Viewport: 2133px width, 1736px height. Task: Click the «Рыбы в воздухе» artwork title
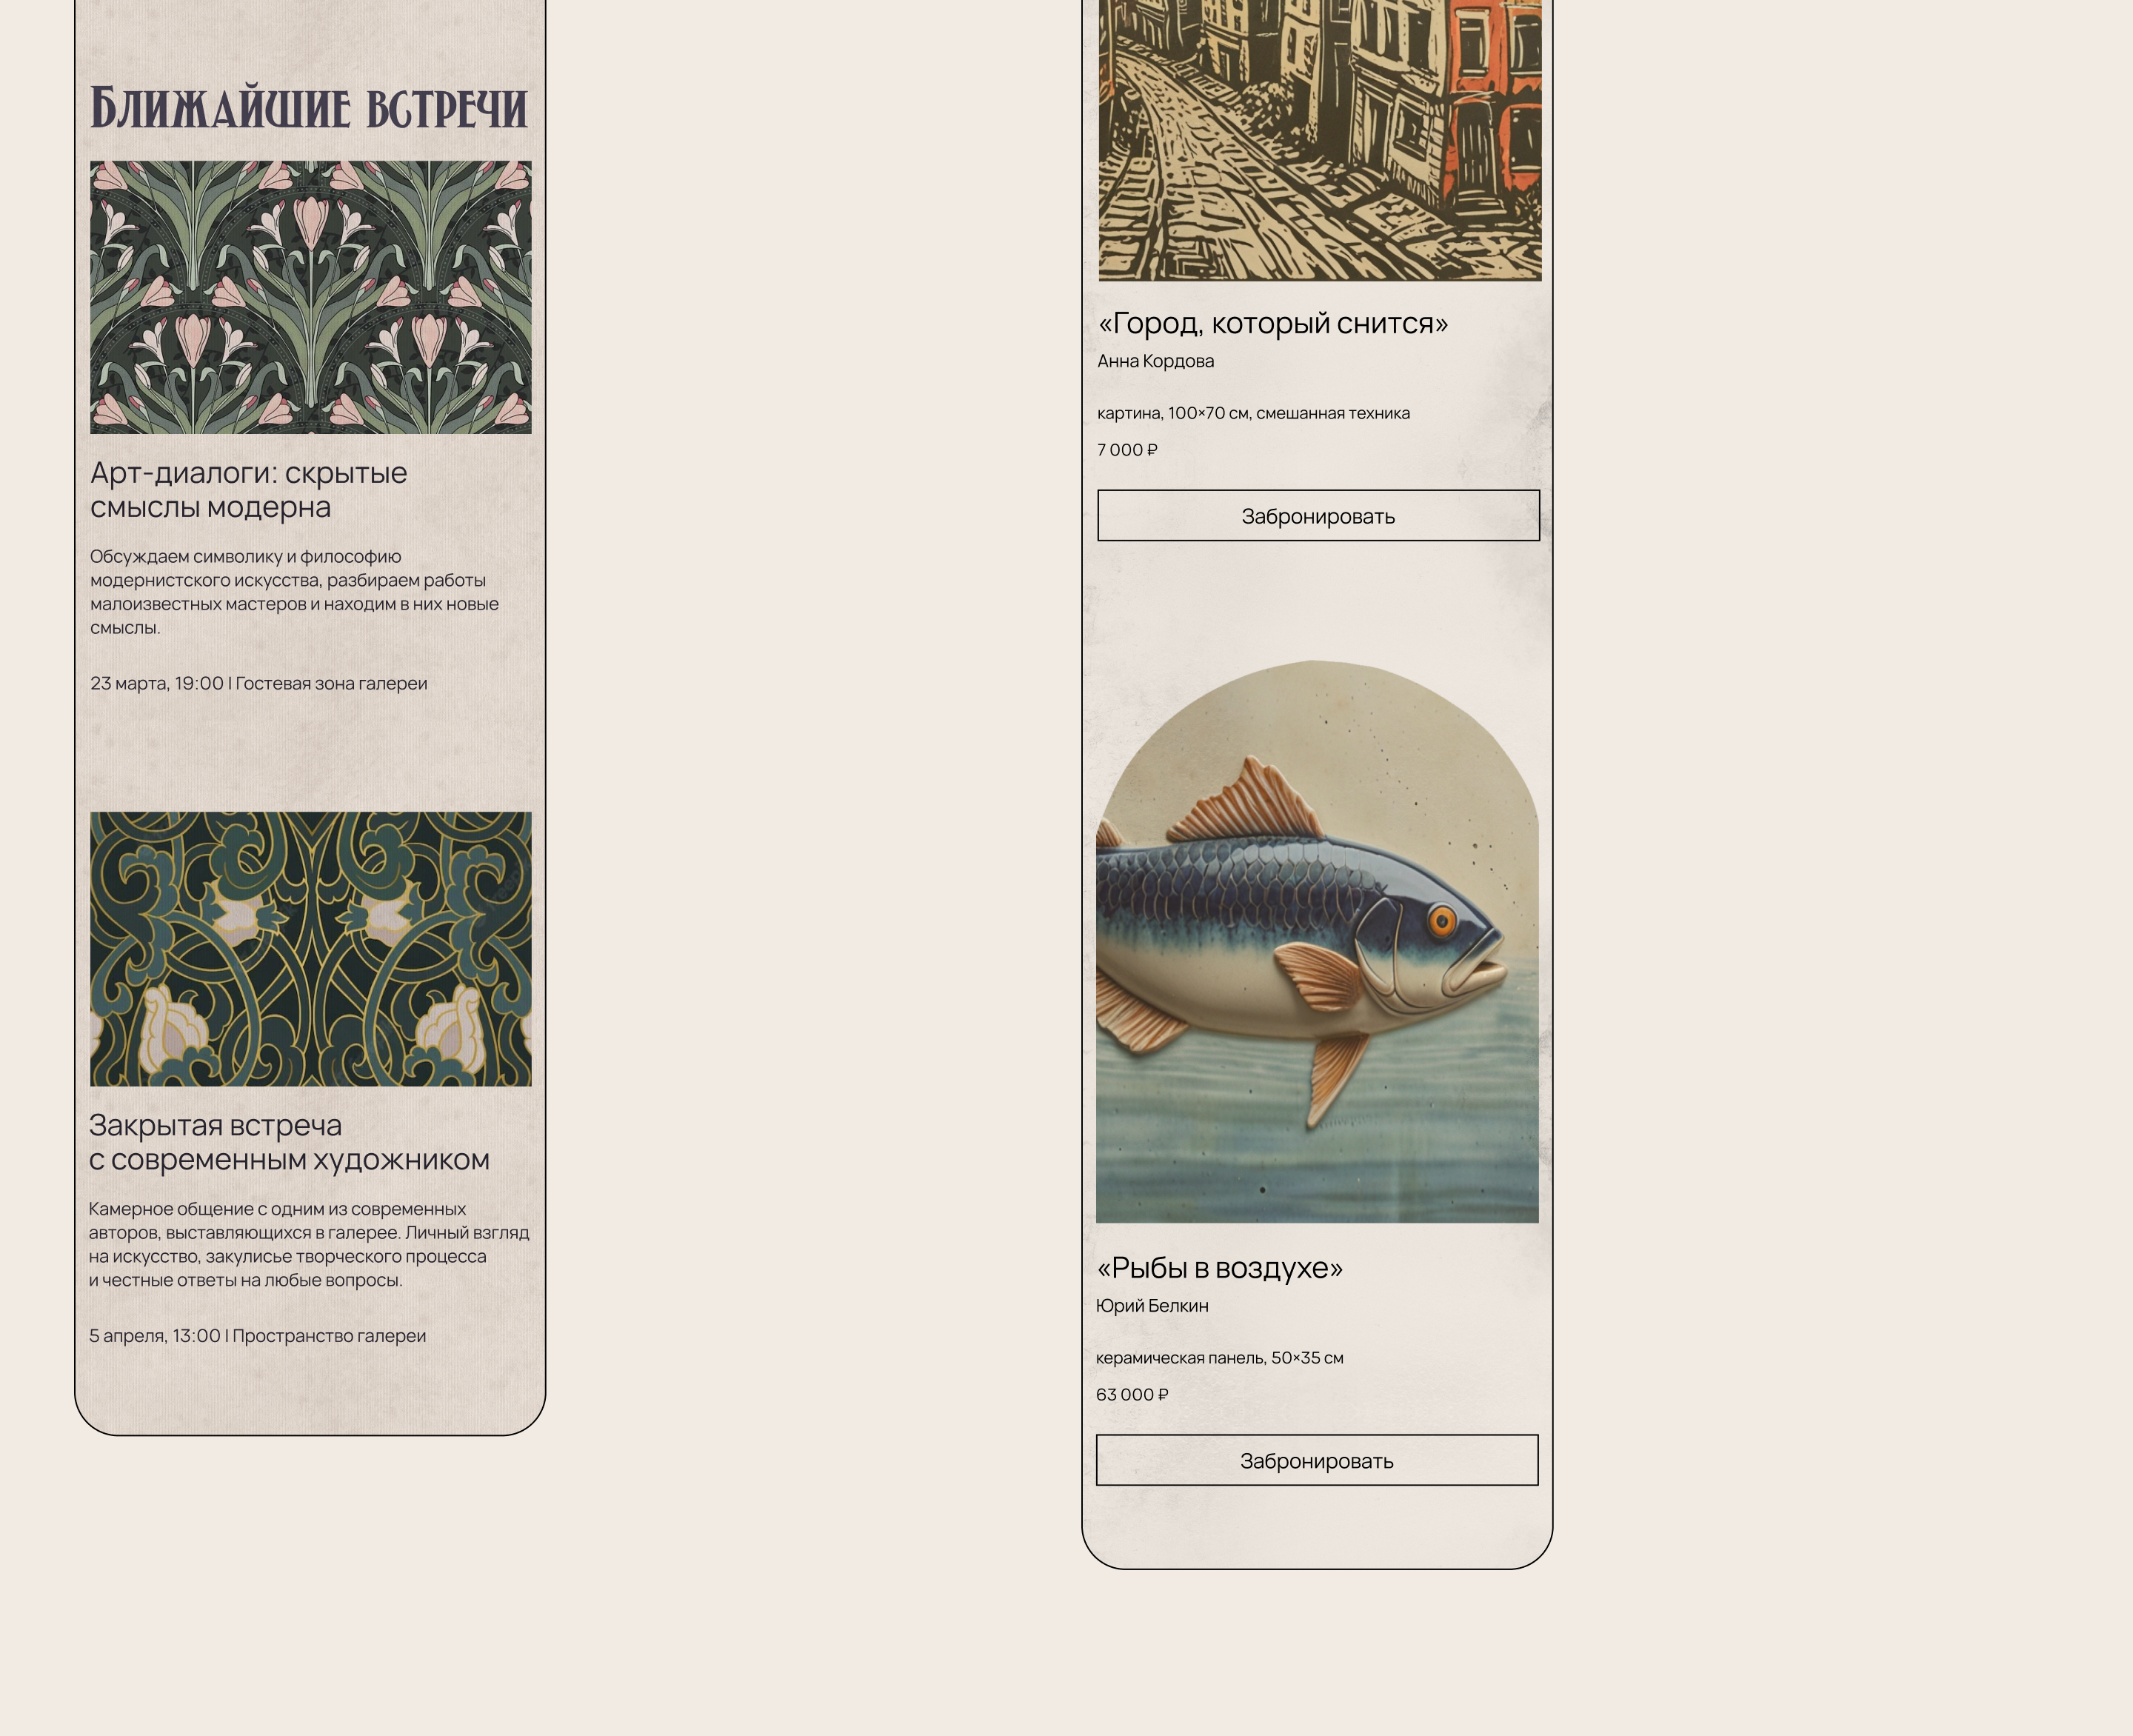[1220, 1268]
